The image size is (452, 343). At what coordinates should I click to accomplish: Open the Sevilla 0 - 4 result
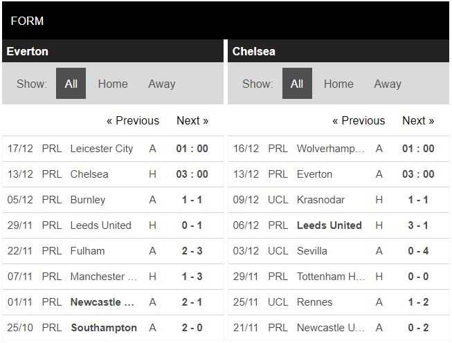418,251
